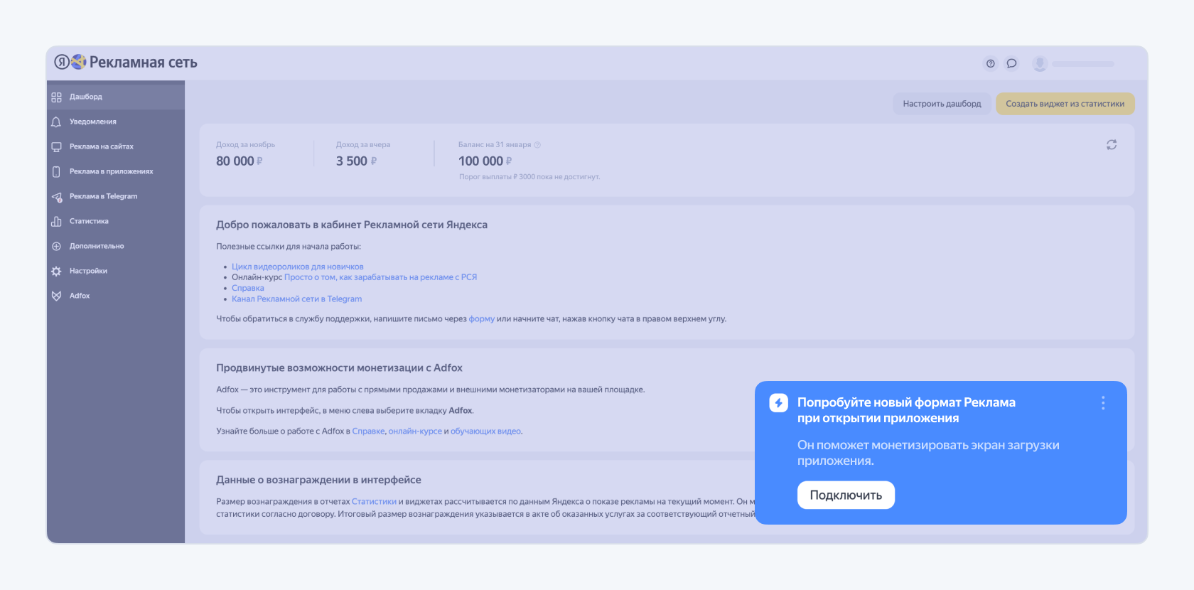This screenshot has height=590, width=1194.
Task: Open онлайн-курсе link in Adfox section
Action: (x=415, y=431)
